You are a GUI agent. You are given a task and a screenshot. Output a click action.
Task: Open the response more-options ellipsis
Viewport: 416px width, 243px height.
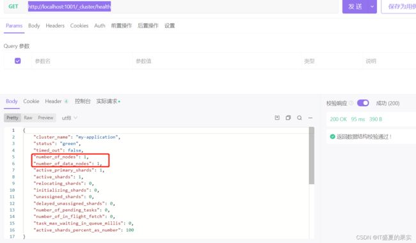point(310,118)
